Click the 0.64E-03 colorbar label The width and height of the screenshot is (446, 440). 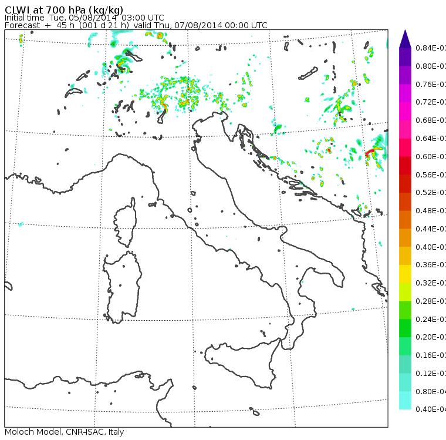pos(431,139)
